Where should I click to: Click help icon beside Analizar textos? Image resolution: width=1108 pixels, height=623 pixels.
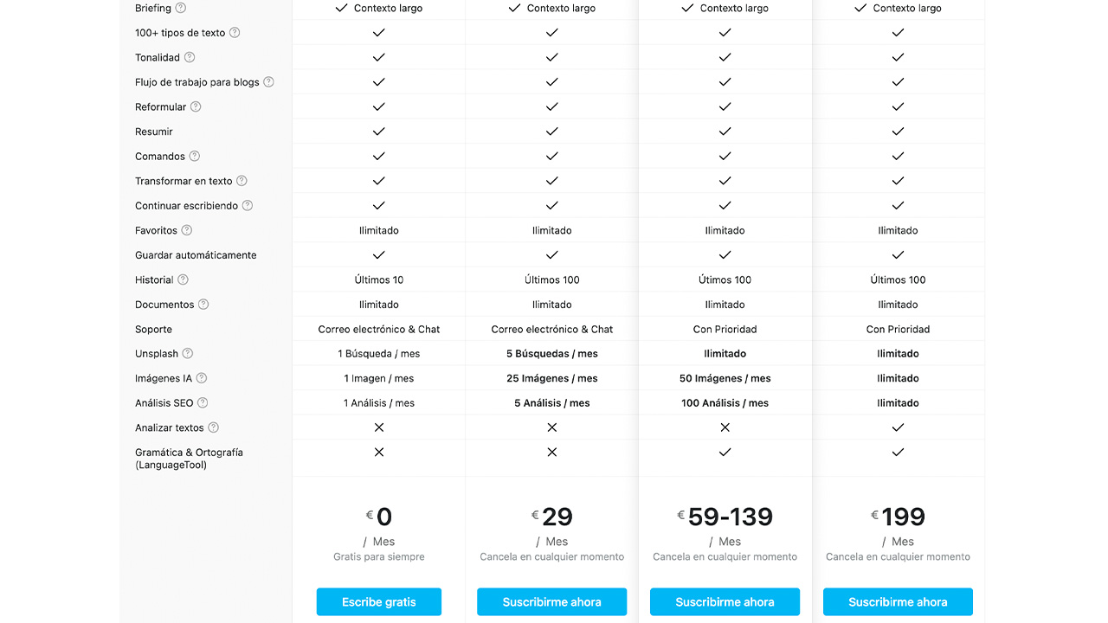point(214,427)
